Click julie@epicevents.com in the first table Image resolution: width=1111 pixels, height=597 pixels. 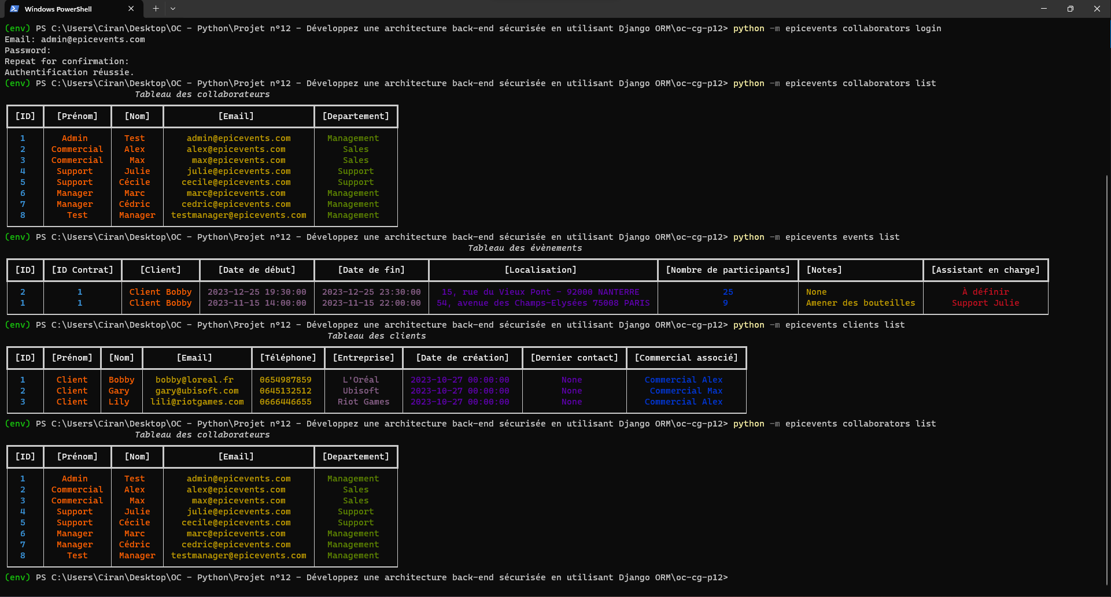239,171
